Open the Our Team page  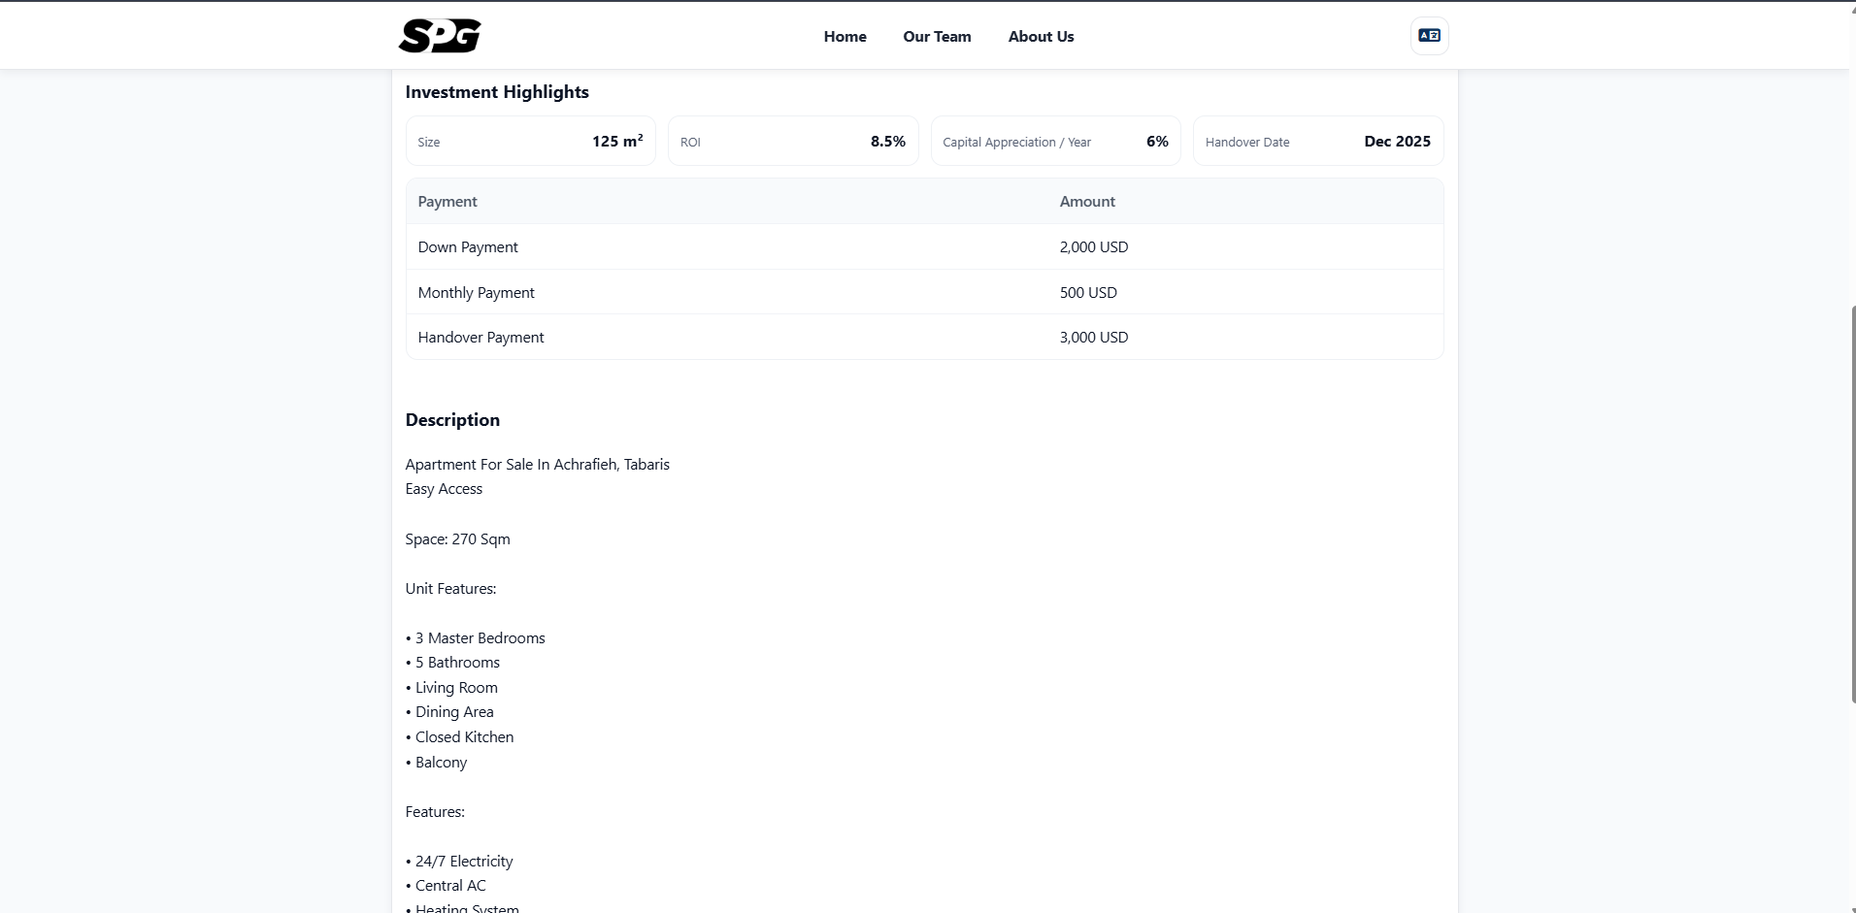937,37
